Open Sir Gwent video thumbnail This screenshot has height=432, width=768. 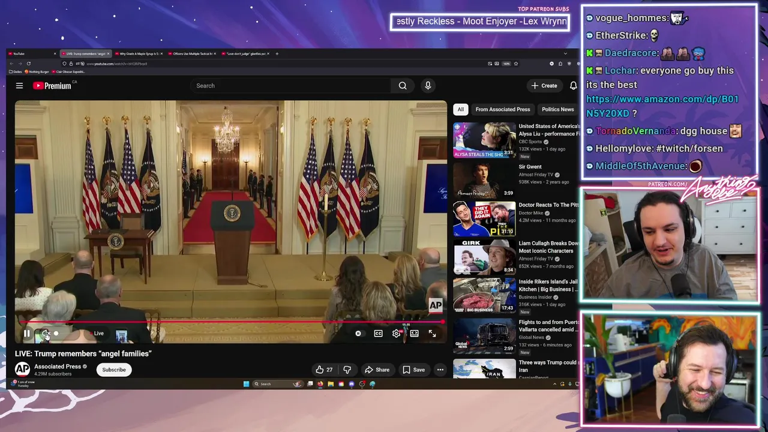tap(484, 180)
